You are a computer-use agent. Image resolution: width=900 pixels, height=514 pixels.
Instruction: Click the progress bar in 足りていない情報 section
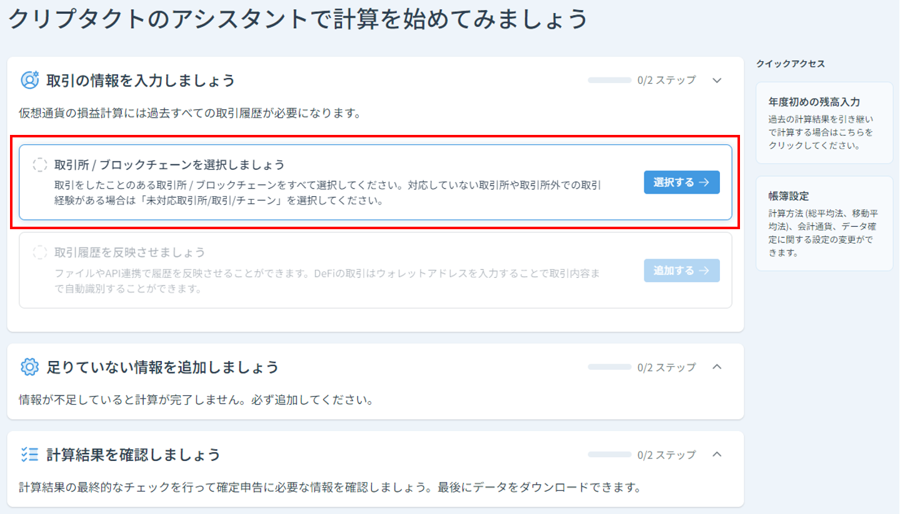(x=609, y=367)
